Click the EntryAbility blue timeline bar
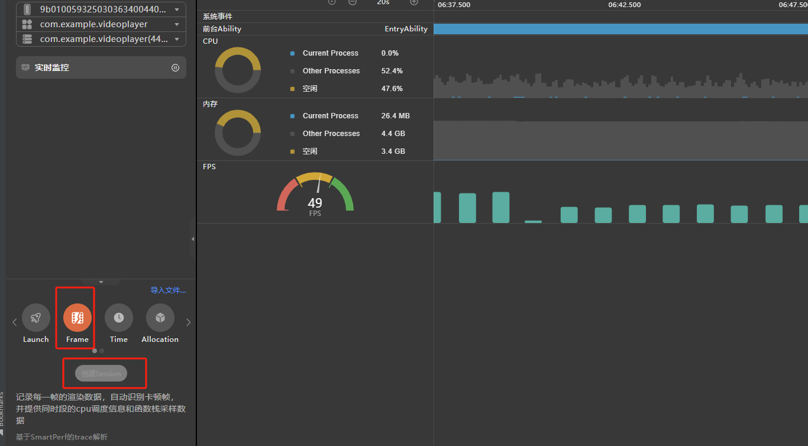 pyautogui.click(x=620, y=29)
